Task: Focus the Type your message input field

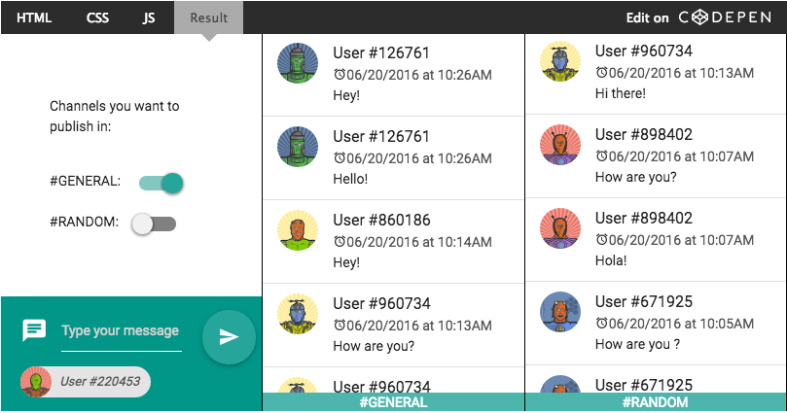Action: tap(121, 331)
